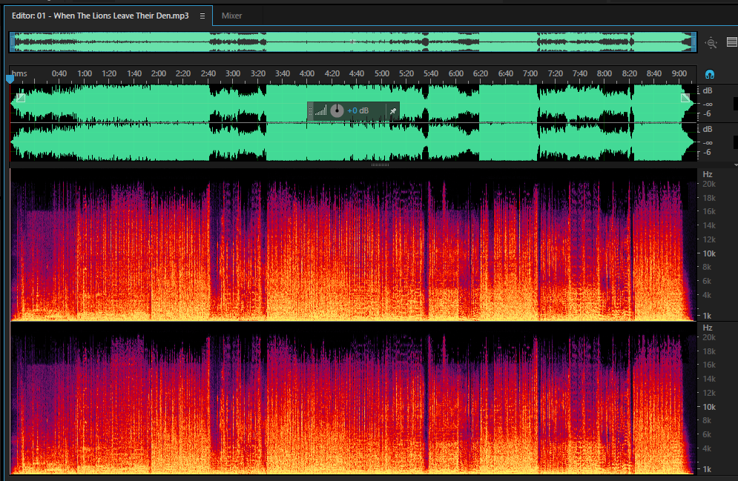738x481 pixels.
Task: Click the fade out handle on the waveform
Action: (685, 98)
